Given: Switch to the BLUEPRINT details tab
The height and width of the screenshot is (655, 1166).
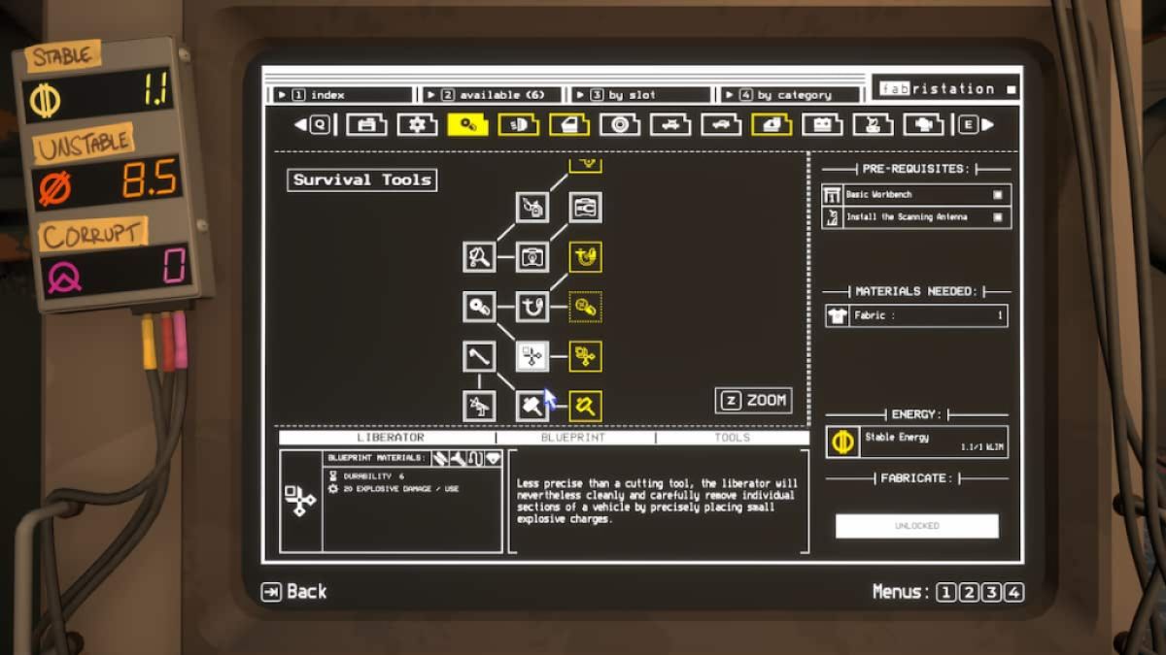Looking at the screenshot, I should (x=573, y=438).
